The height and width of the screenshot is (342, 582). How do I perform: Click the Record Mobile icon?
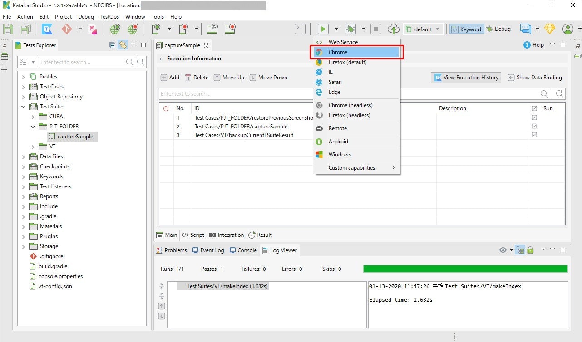click(183, 29)
